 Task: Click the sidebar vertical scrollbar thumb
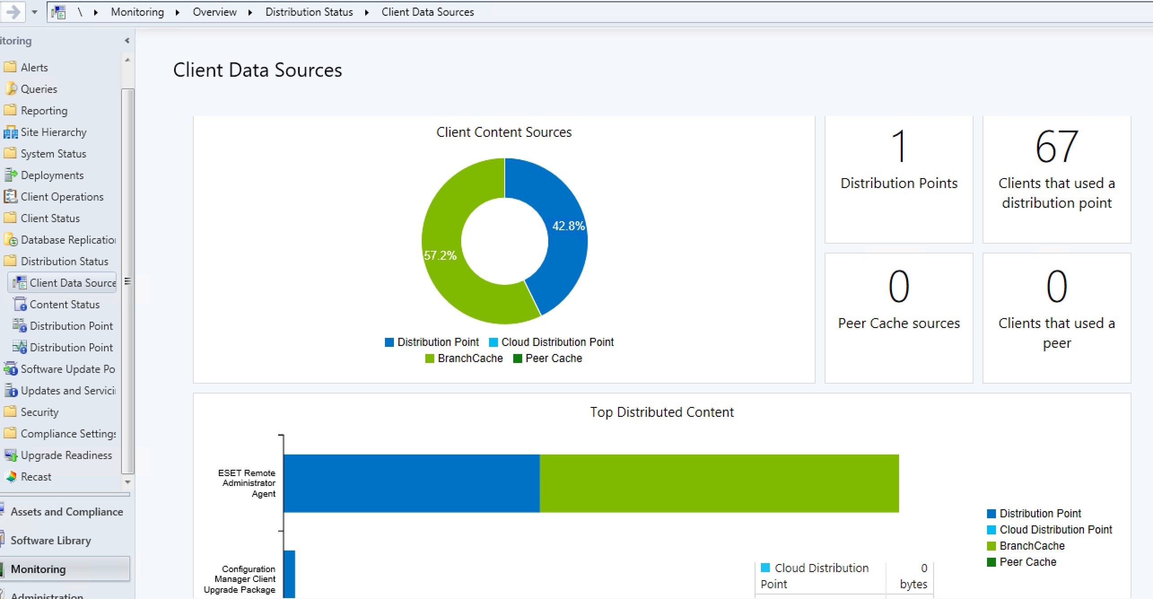(128, 281)
